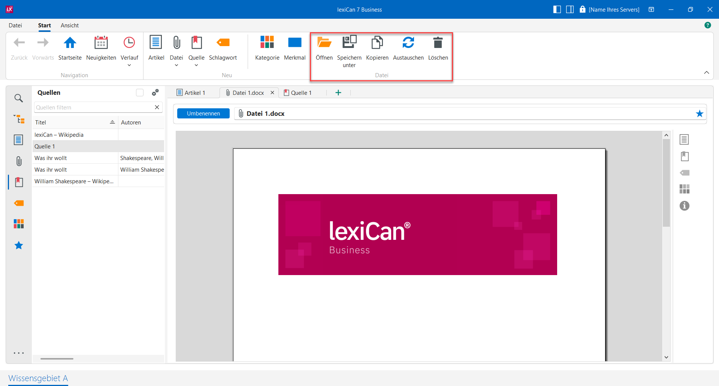This screenshot has height=386, width=719.
Task: Click the Quellen filtern input field
Action: [94, 108]
